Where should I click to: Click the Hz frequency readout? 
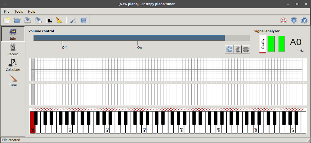(301, 51)
